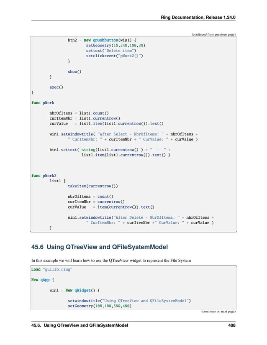Click the footer "45.6. Using QTreeView and QFileSystemModel"
267x345 pixels.
80,325
